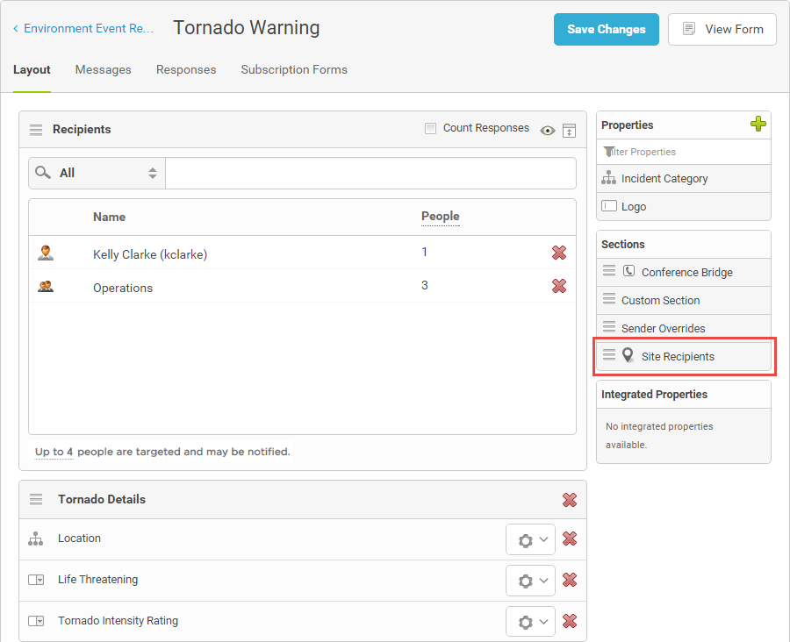790x642 pixels.
Task: Remove Kelly Clarke from recipients
Action: click(559, 253)
